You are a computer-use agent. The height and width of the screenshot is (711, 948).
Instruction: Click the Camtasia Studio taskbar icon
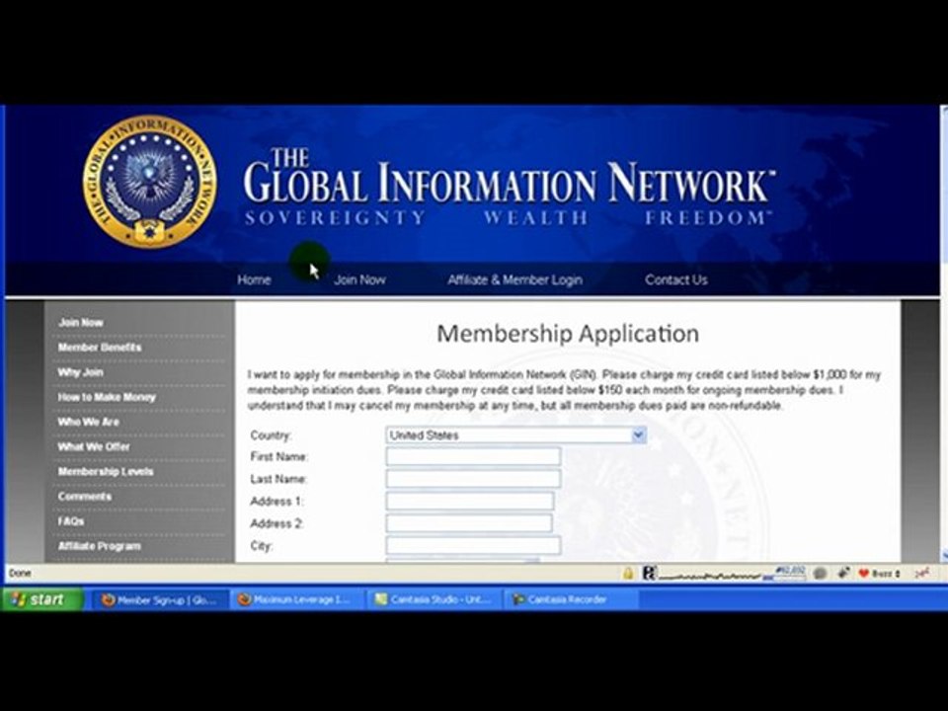point(381,599)
